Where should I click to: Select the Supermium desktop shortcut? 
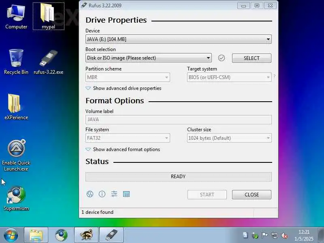pos(16,198)
